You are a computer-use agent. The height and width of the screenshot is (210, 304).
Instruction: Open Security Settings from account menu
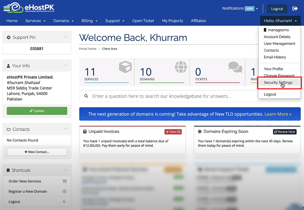click(x=279, y=83)
